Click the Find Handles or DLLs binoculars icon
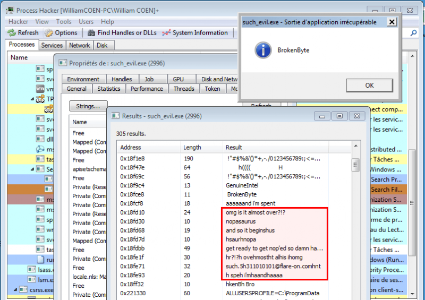This screenshot has width=425, height=300. 90,33
